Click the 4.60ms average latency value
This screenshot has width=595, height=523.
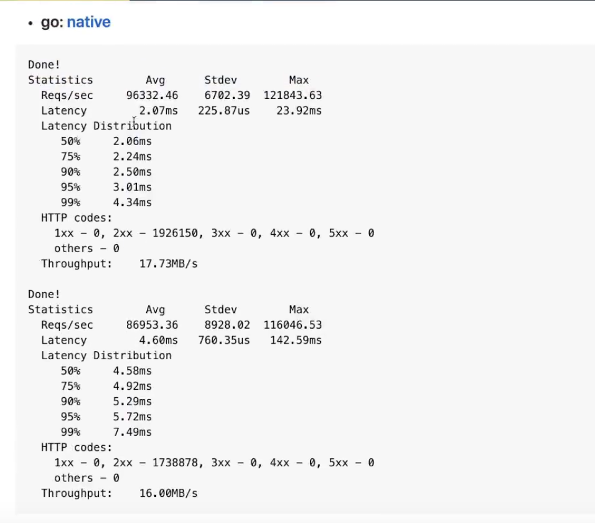pyautogui.click(x=158, y=341)
